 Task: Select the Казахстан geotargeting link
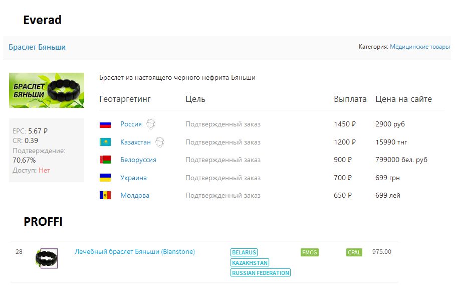[x=135, y=142]
